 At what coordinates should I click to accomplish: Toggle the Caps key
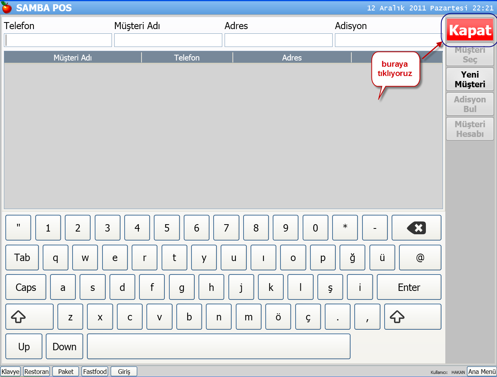click(x=26, y=287)
